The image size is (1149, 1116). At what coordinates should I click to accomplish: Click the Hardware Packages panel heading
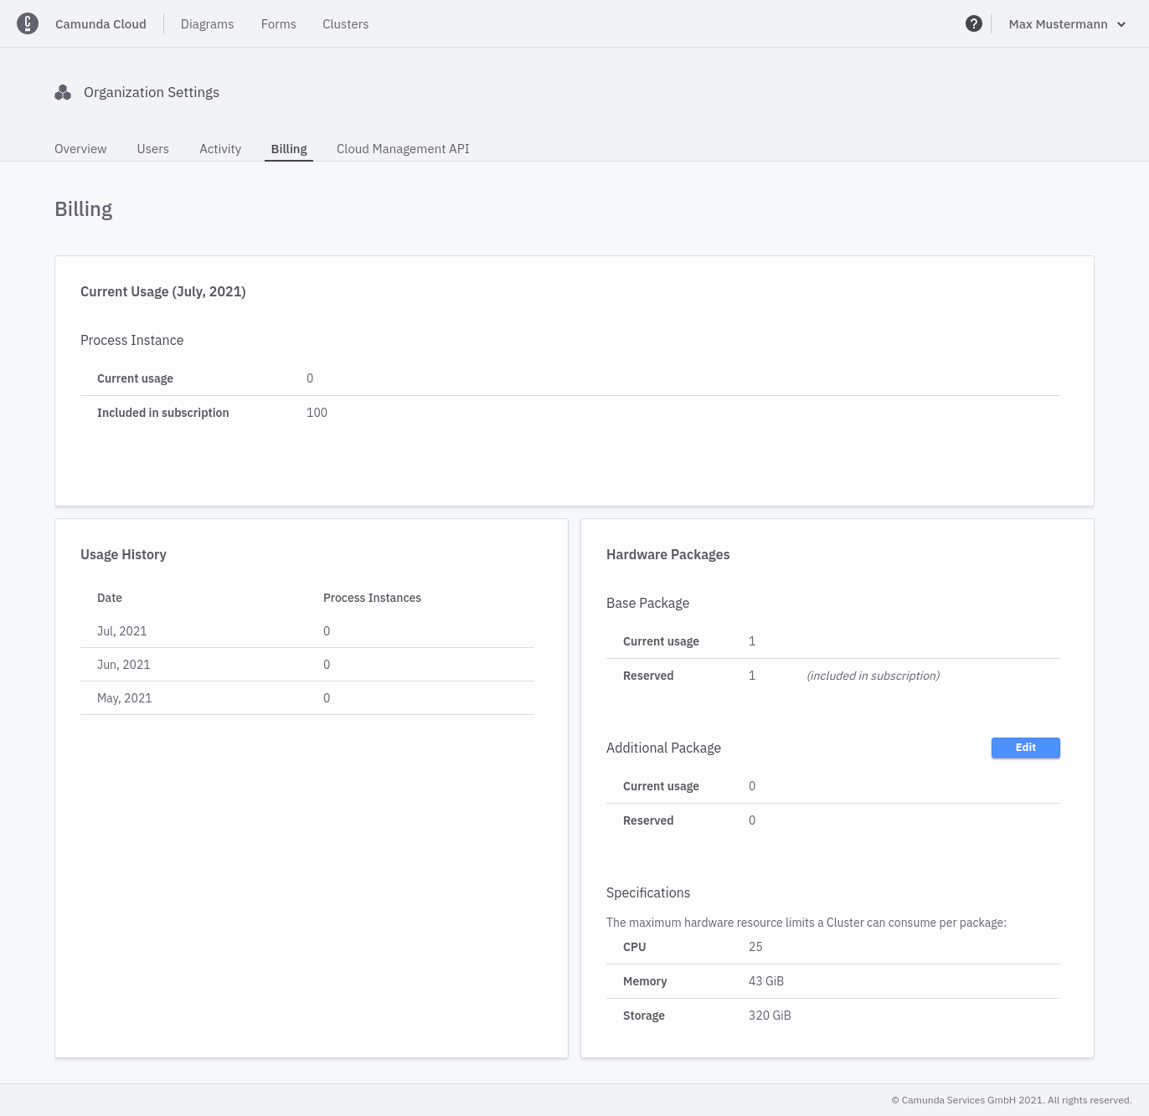(x=667, y=554)
